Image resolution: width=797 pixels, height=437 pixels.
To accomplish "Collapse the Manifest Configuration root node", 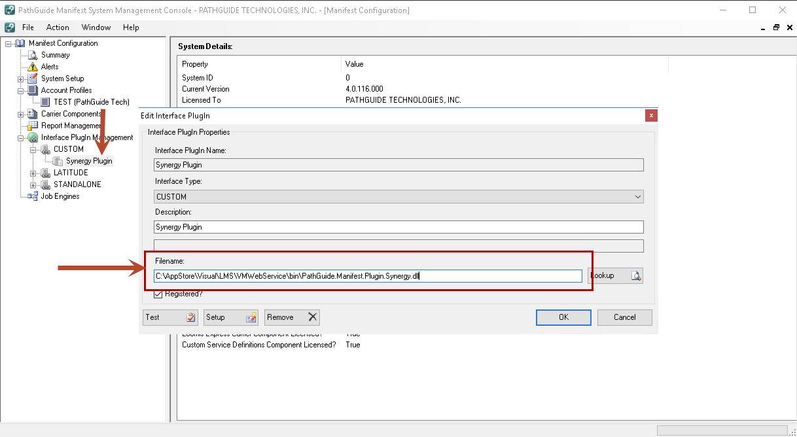I will [9, 44].
